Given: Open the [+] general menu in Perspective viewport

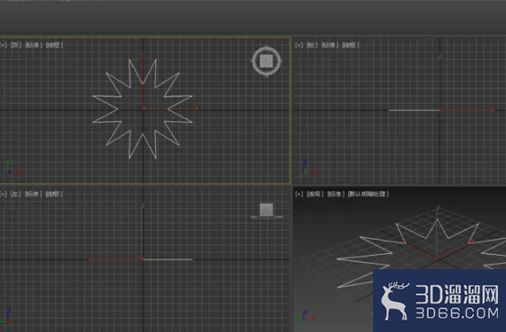Looking at the screenshot, I should [x=299, y=194].
